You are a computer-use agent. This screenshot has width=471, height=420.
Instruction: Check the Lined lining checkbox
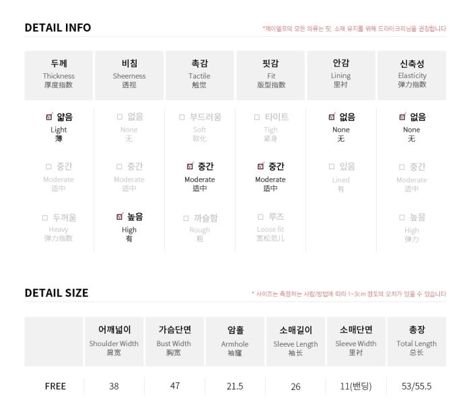[332, 167]
